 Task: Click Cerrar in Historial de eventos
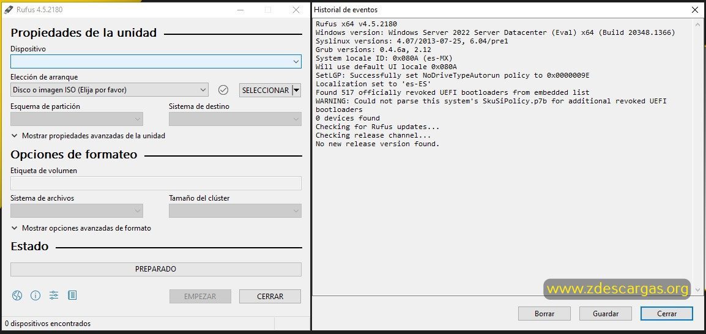click(x=667, y=314)
